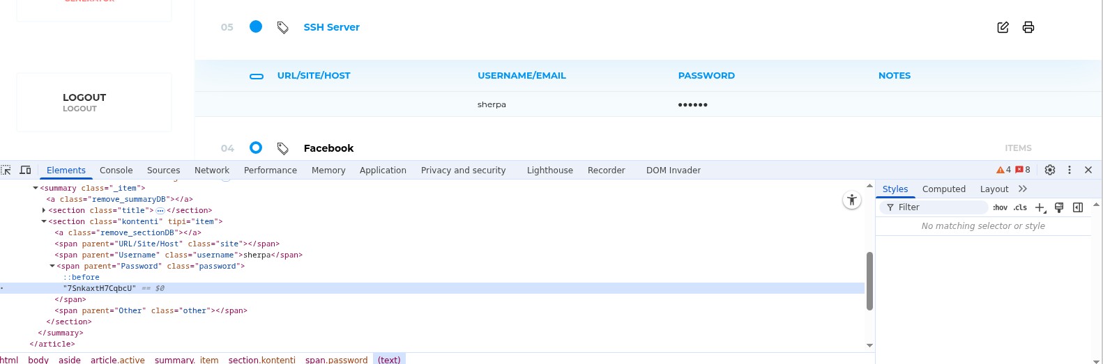Open the Console tab
Viewport: 1103px width, 364px height.
116,170
